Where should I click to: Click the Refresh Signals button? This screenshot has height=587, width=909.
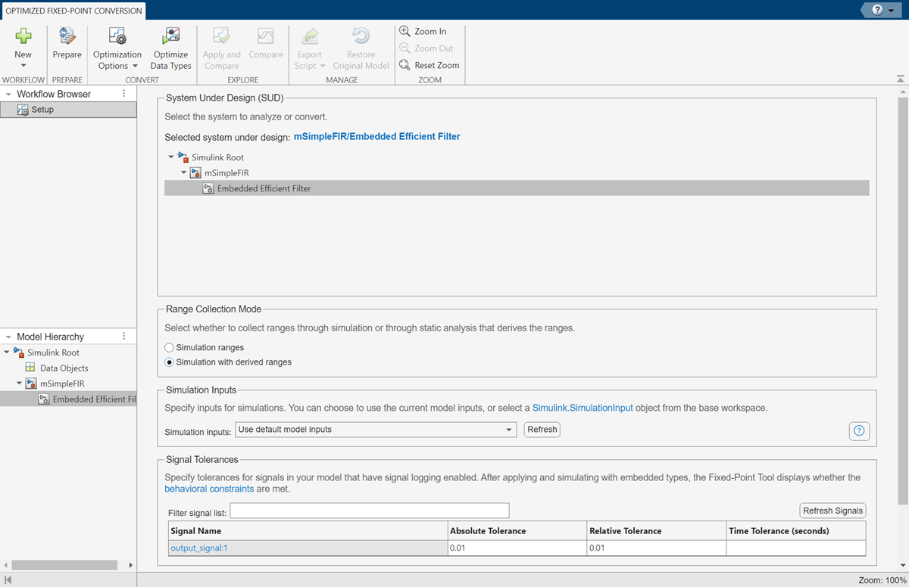[x=832, y=511]
